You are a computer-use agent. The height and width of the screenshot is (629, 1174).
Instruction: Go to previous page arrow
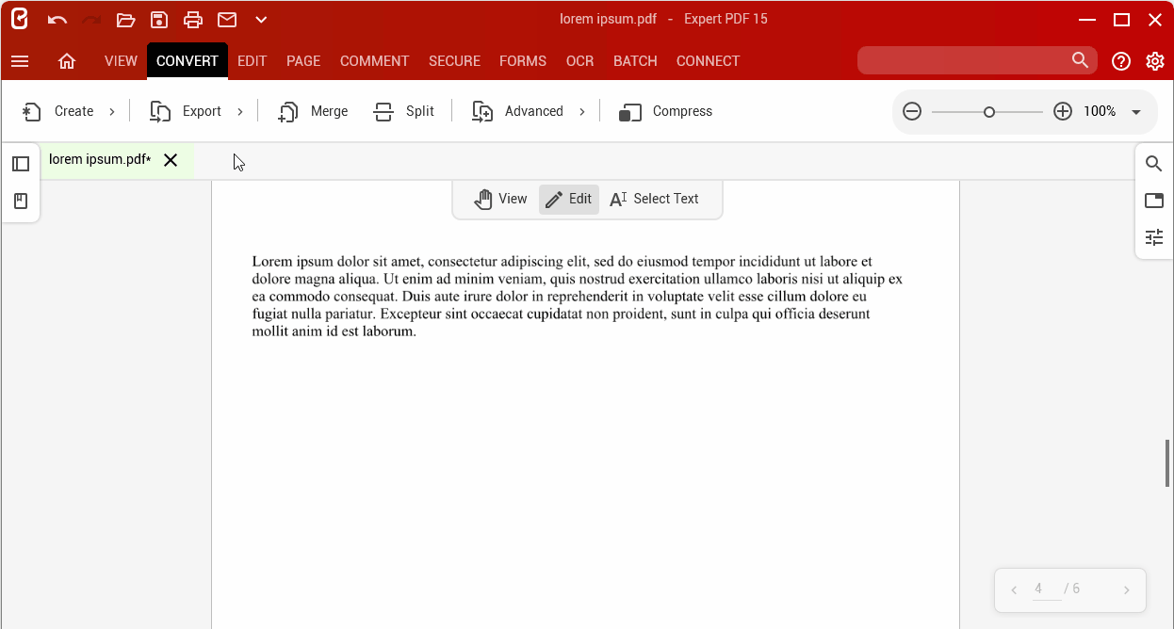click(1014, 590)
